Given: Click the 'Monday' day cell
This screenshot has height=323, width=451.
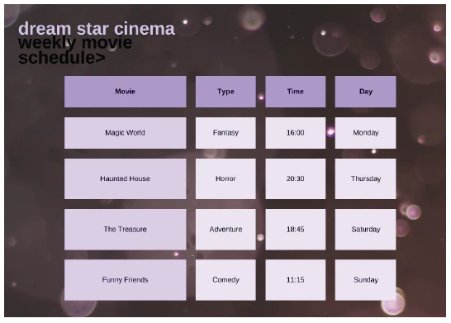Looking at the screenshot, I should pyautogui.click(x=365, y=133).
